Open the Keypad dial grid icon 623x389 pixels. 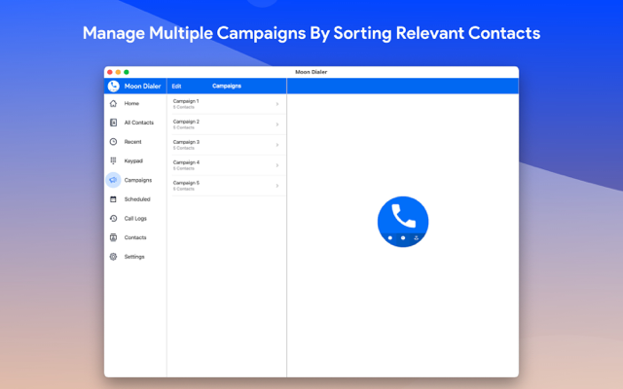[x=114, y=160]
